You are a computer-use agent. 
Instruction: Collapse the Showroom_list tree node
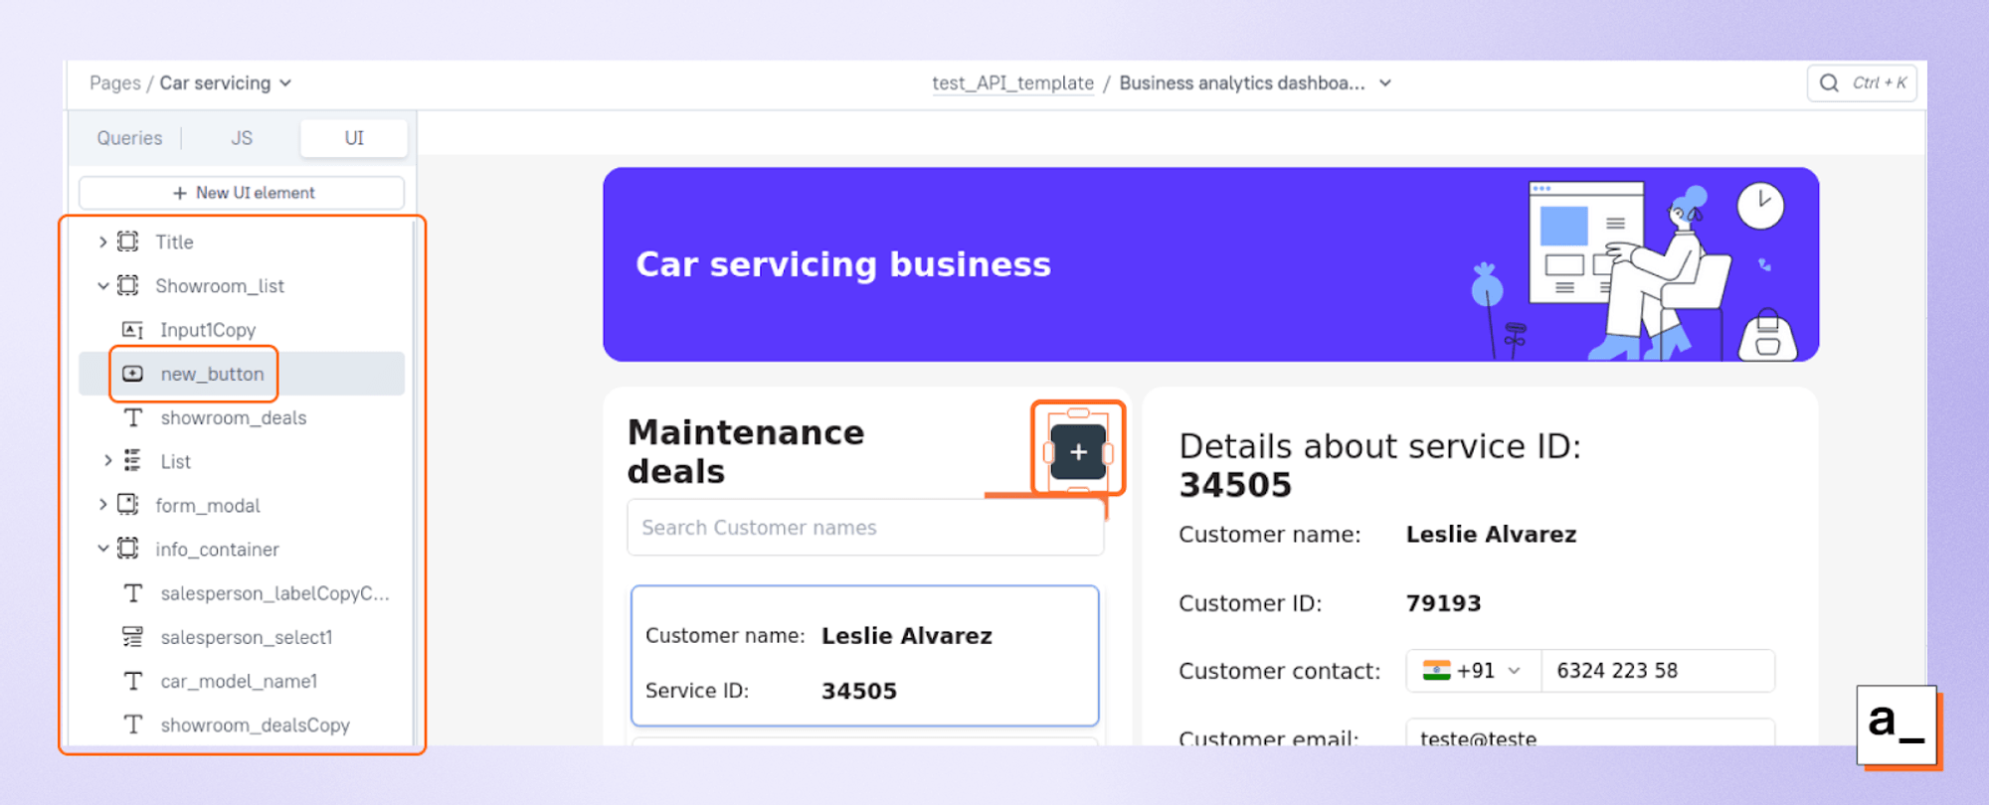[102, 286]
